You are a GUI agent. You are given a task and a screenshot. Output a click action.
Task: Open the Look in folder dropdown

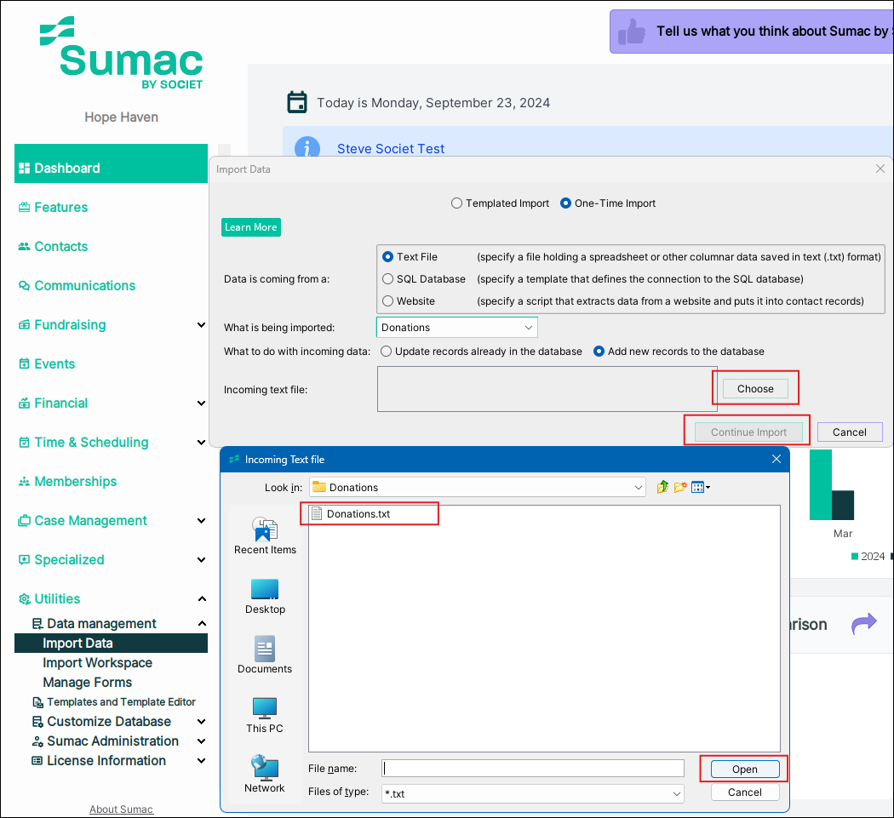click(x=477, y=488)
